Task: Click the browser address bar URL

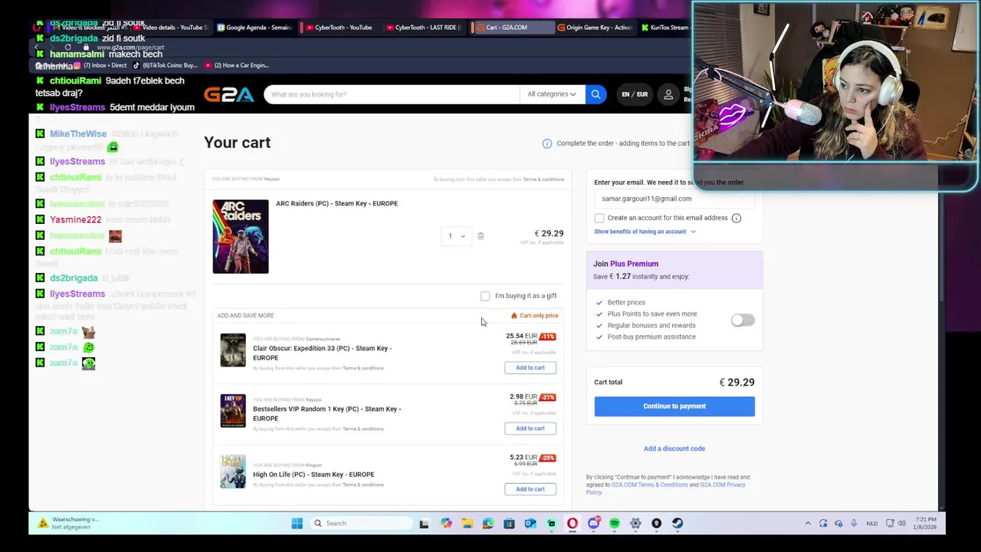Action: pyautogui.click(x=130, y=48)
